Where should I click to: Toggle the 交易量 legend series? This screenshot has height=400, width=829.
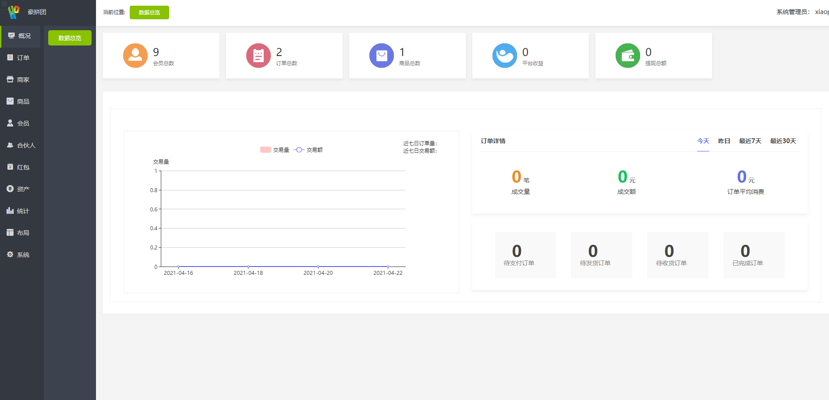[x=275, y=150]
